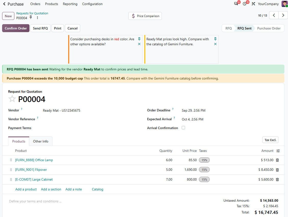Open the debug tools icon

point(253,4)
